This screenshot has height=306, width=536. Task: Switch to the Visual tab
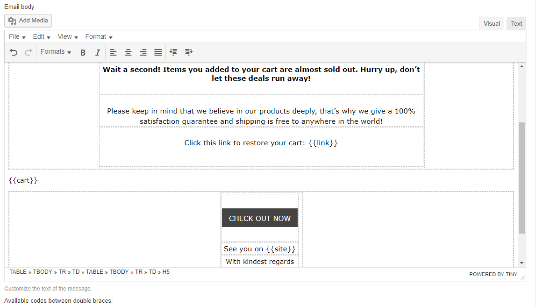(492, 24)
